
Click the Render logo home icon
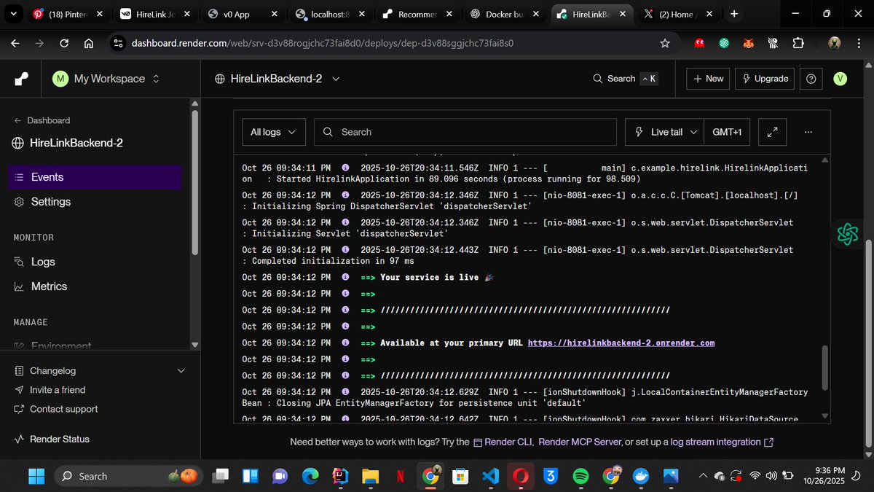[x=21, y=79]
